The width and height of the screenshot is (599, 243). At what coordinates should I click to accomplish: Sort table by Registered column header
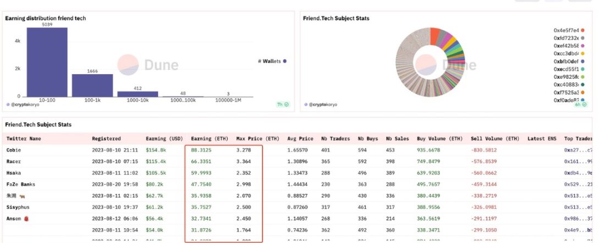pyautogui.click(x=106, y=139)
